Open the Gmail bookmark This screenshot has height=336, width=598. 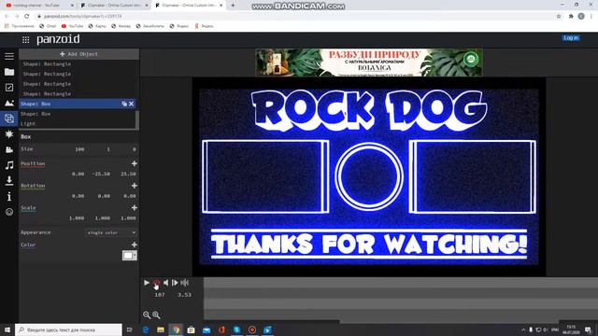(48, 26)
